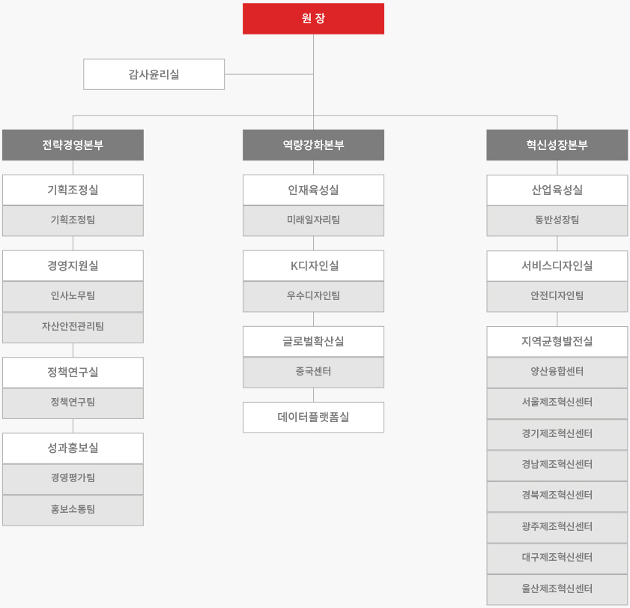Click the 정책연구팀 team box
This screenshot has width=630, height=608.
(x=73, y=403)
